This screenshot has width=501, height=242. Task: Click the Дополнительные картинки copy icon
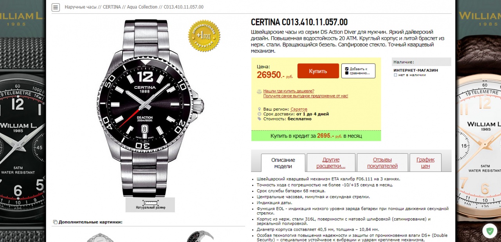[x=55, y=222]
